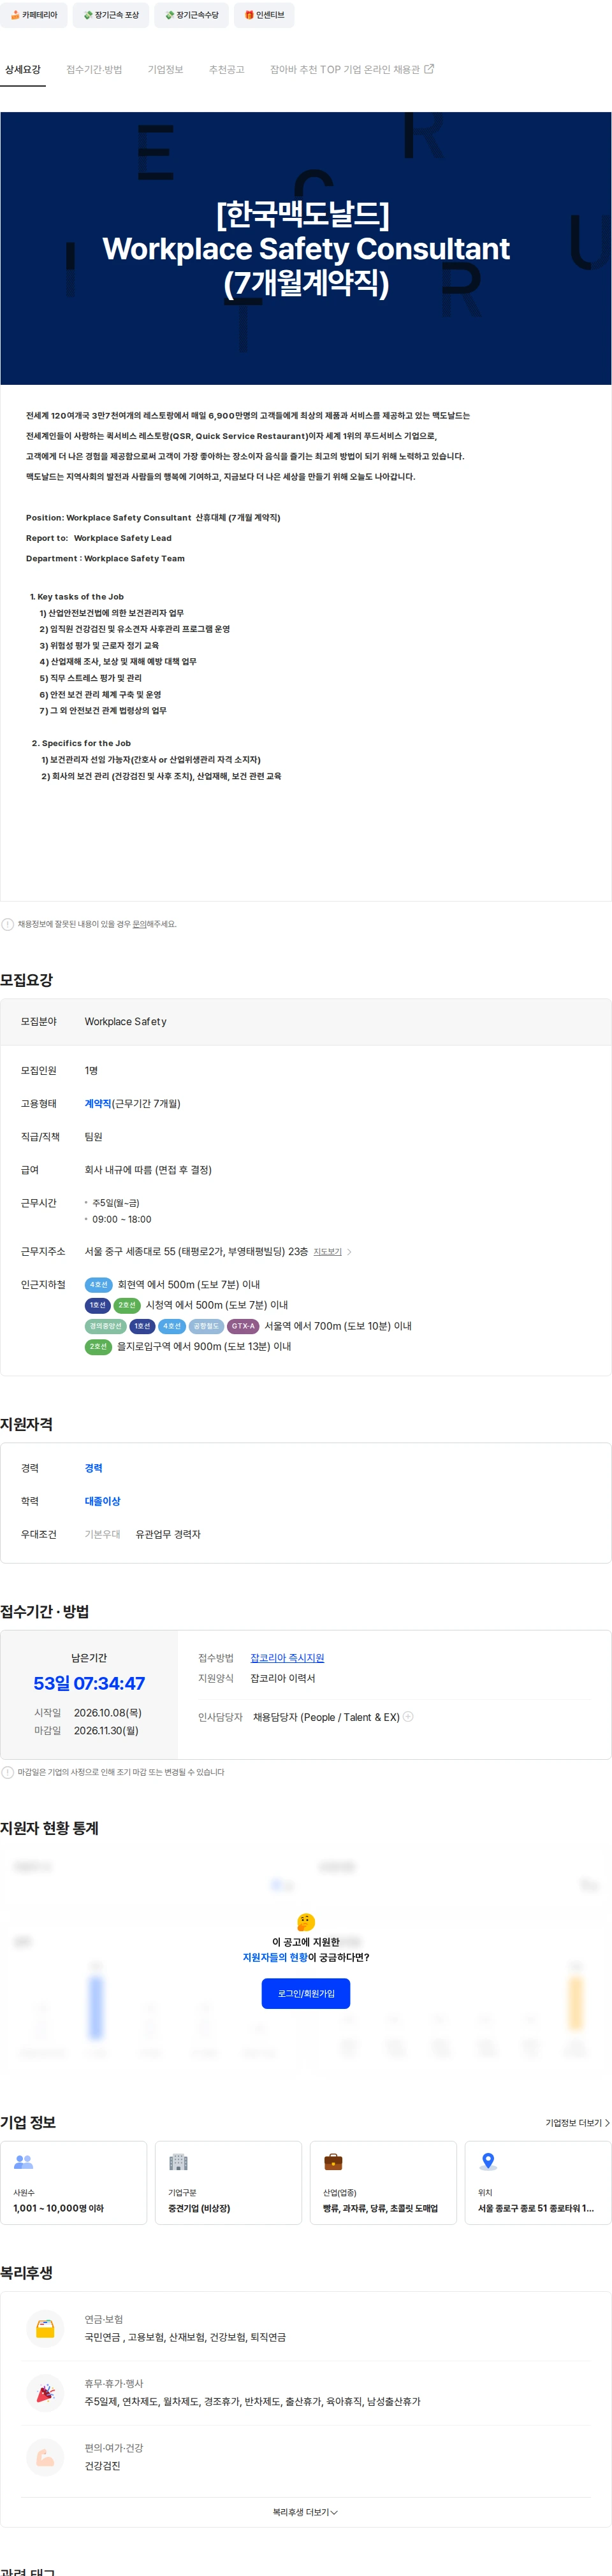Open the 인센티브 tag chip
Screen dimensions: 612x2576
(x=264, y=15)
